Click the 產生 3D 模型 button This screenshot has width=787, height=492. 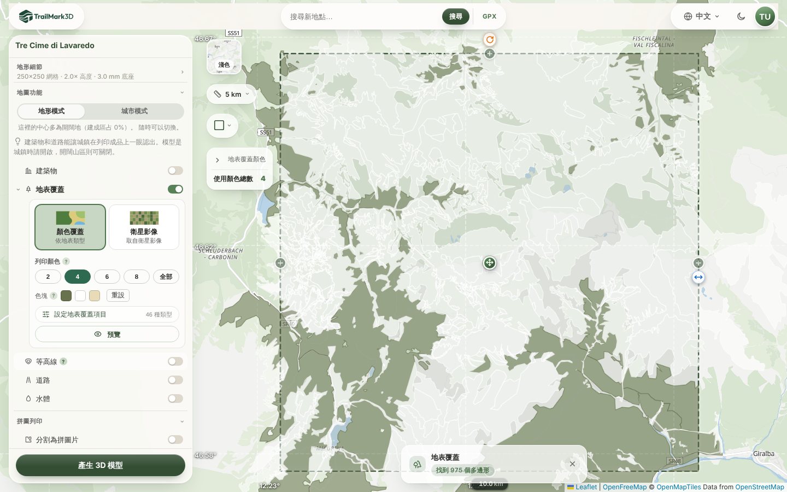(101, 465)
